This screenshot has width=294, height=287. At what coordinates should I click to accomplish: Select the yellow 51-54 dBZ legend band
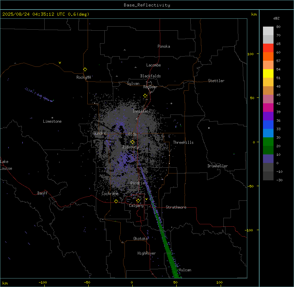(268, 73)
